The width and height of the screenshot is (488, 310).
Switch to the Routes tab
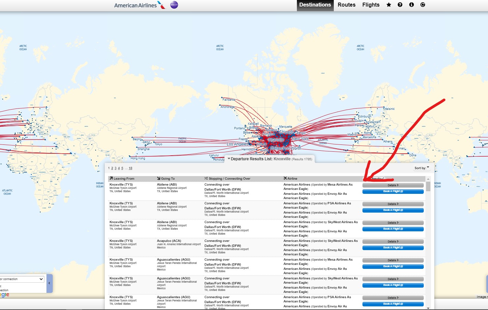(x=347, y=5)
